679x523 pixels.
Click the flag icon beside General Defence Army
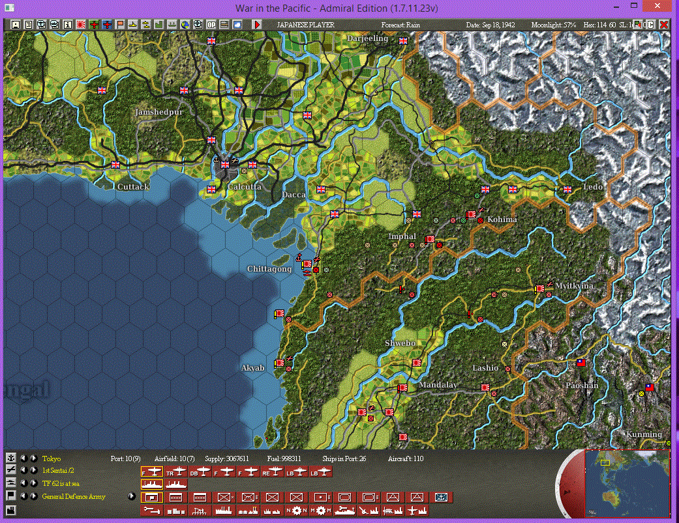[x=11, y=496]
